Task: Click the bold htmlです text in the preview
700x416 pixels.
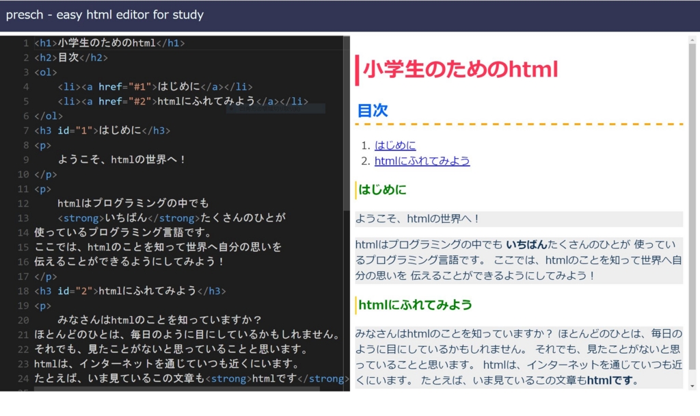Action: [610, 380]
